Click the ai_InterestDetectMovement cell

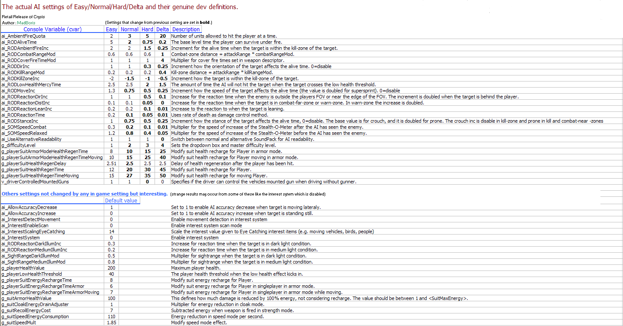pos(53,219)
